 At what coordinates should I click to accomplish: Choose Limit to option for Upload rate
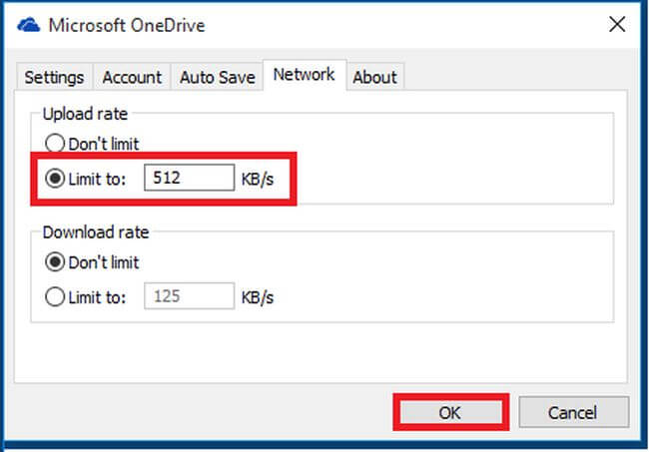tap(56, 179)
